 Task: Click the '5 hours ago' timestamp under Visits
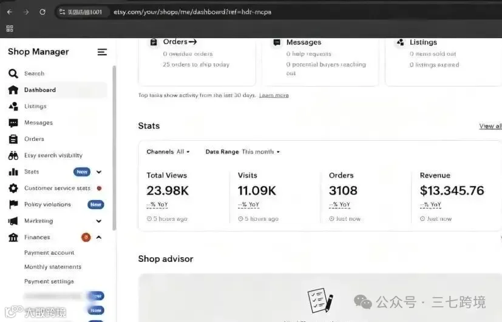click(258, 219)
